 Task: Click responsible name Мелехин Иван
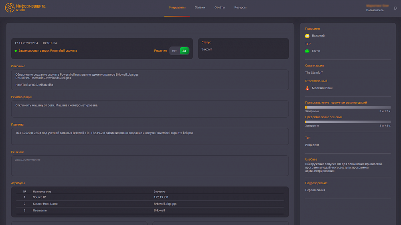322,88
